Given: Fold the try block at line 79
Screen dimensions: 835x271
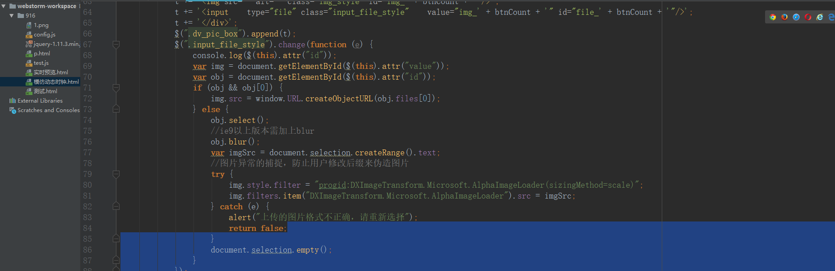Looking at the screenshot, I should pyautogui.click(x=116, y=174).
